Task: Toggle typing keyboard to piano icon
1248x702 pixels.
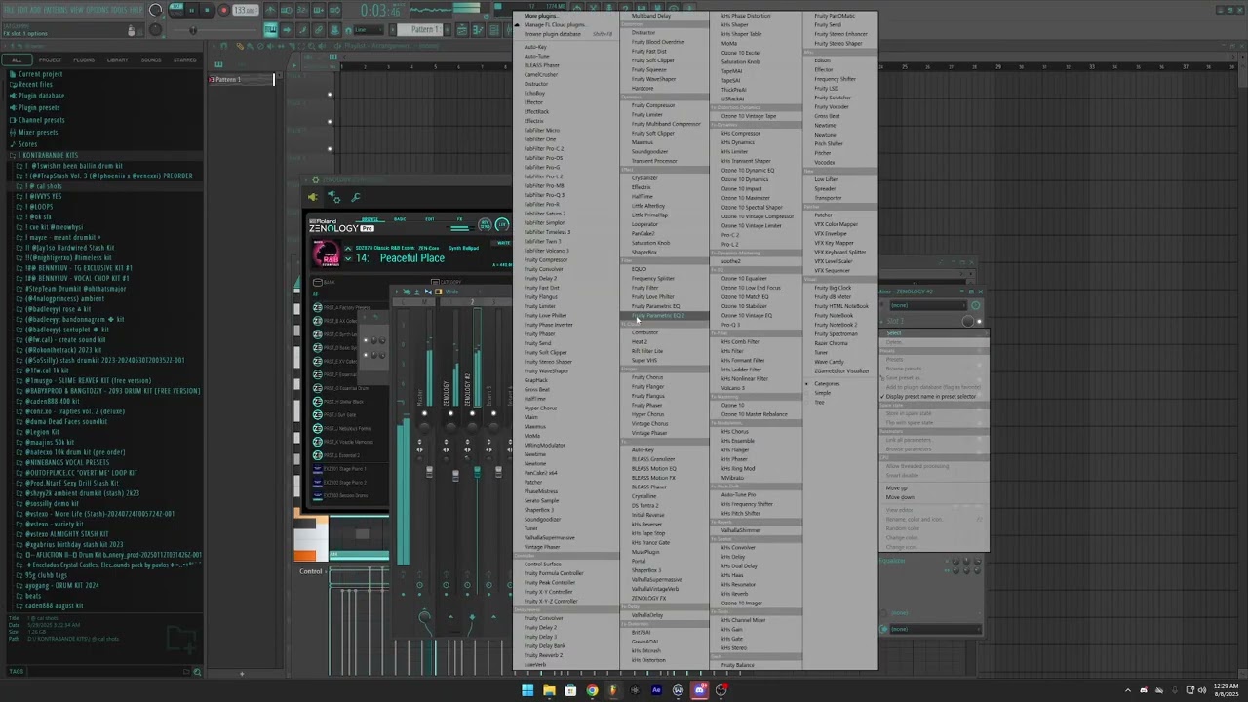Action: [271, 29]
